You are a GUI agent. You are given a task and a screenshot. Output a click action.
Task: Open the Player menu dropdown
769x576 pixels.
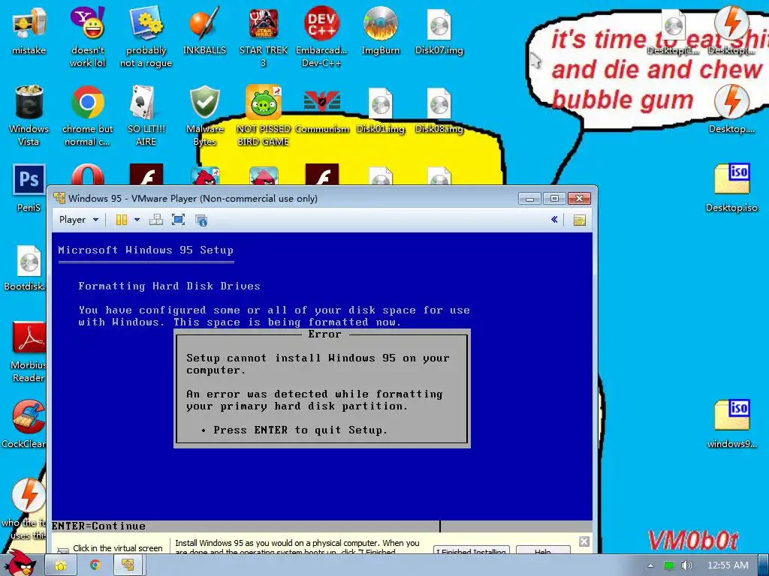pos(78,220)
